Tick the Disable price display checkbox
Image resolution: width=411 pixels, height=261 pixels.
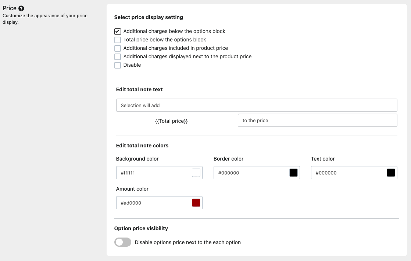click(x=118, y=65)
